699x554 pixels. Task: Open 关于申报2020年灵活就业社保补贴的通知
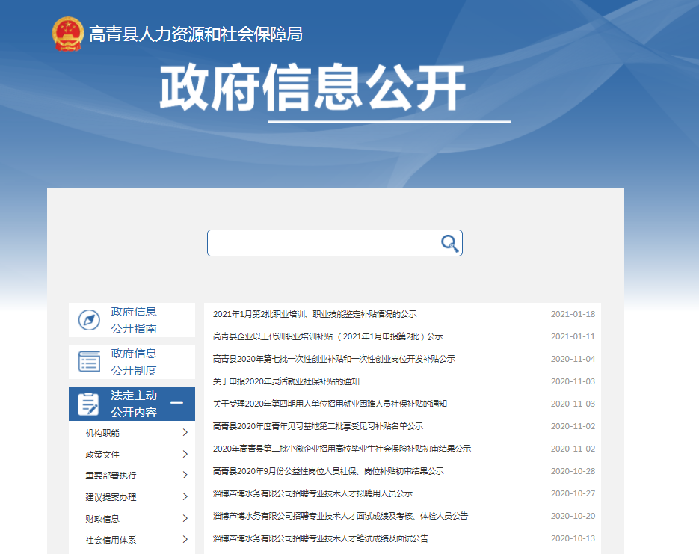pos(286,381)
